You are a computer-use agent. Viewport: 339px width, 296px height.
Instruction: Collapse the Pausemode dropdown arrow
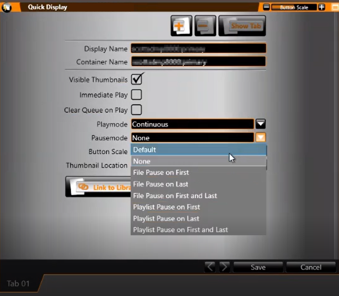click(x=260, y=138)
